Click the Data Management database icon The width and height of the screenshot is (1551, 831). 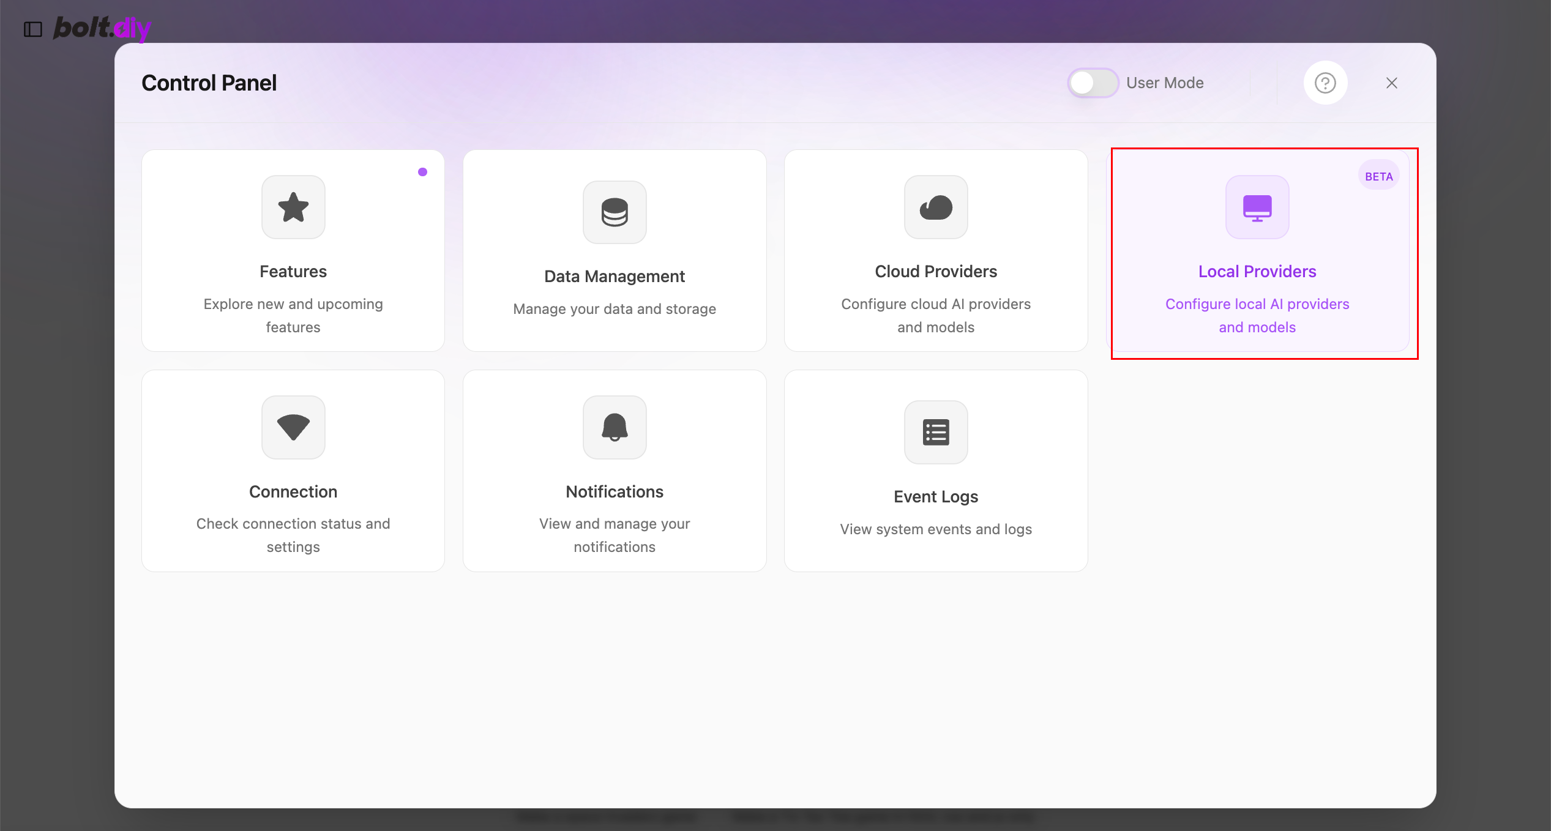[615, 212]
